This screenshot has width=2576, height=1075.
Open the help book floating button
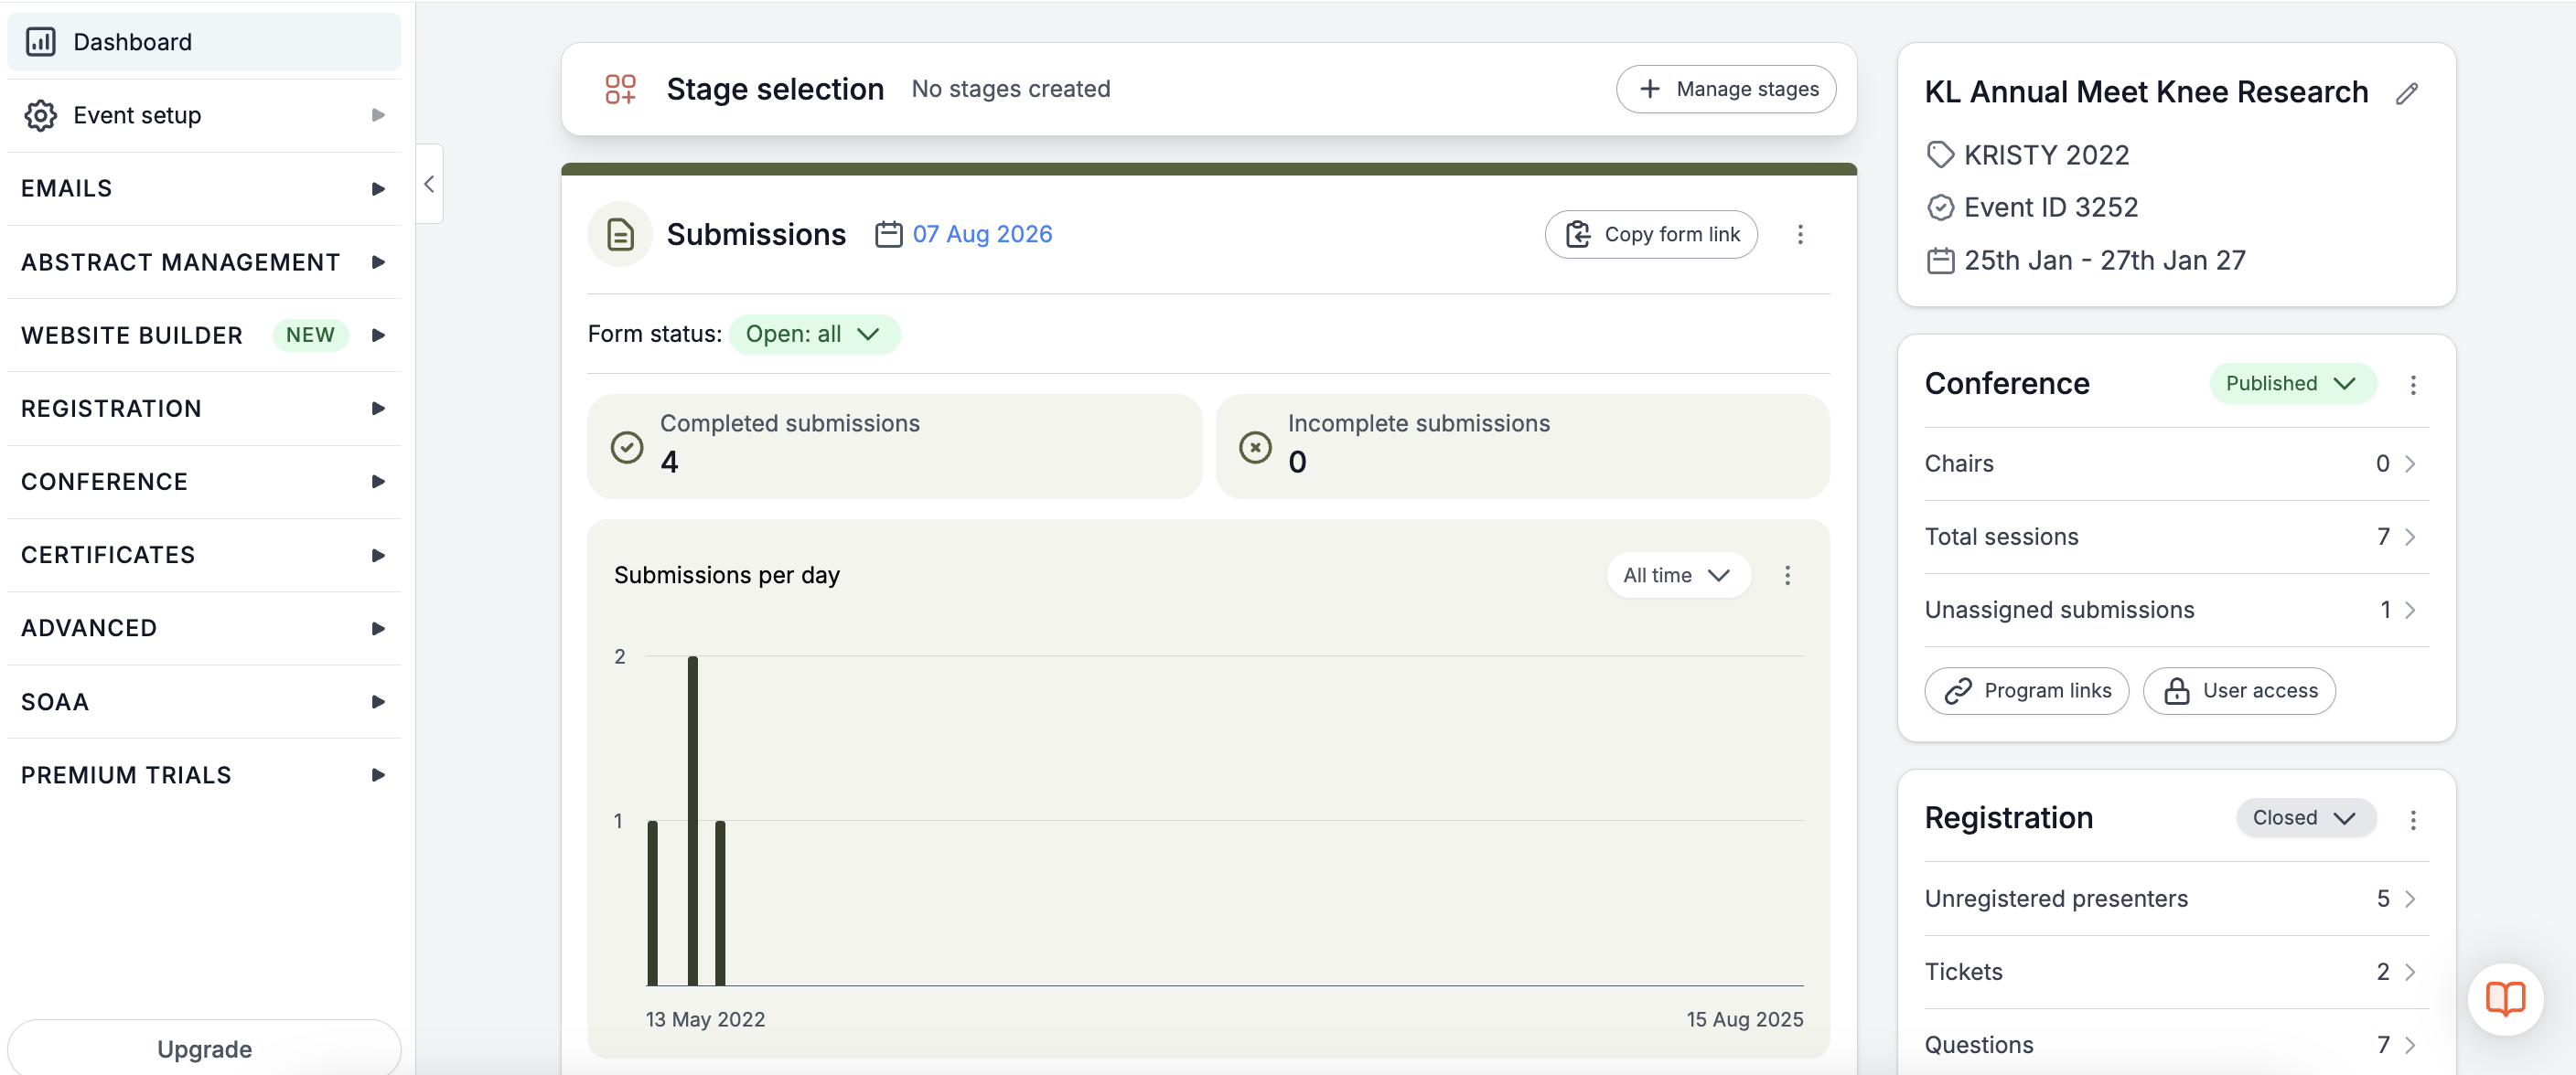tap(2504, 998)
